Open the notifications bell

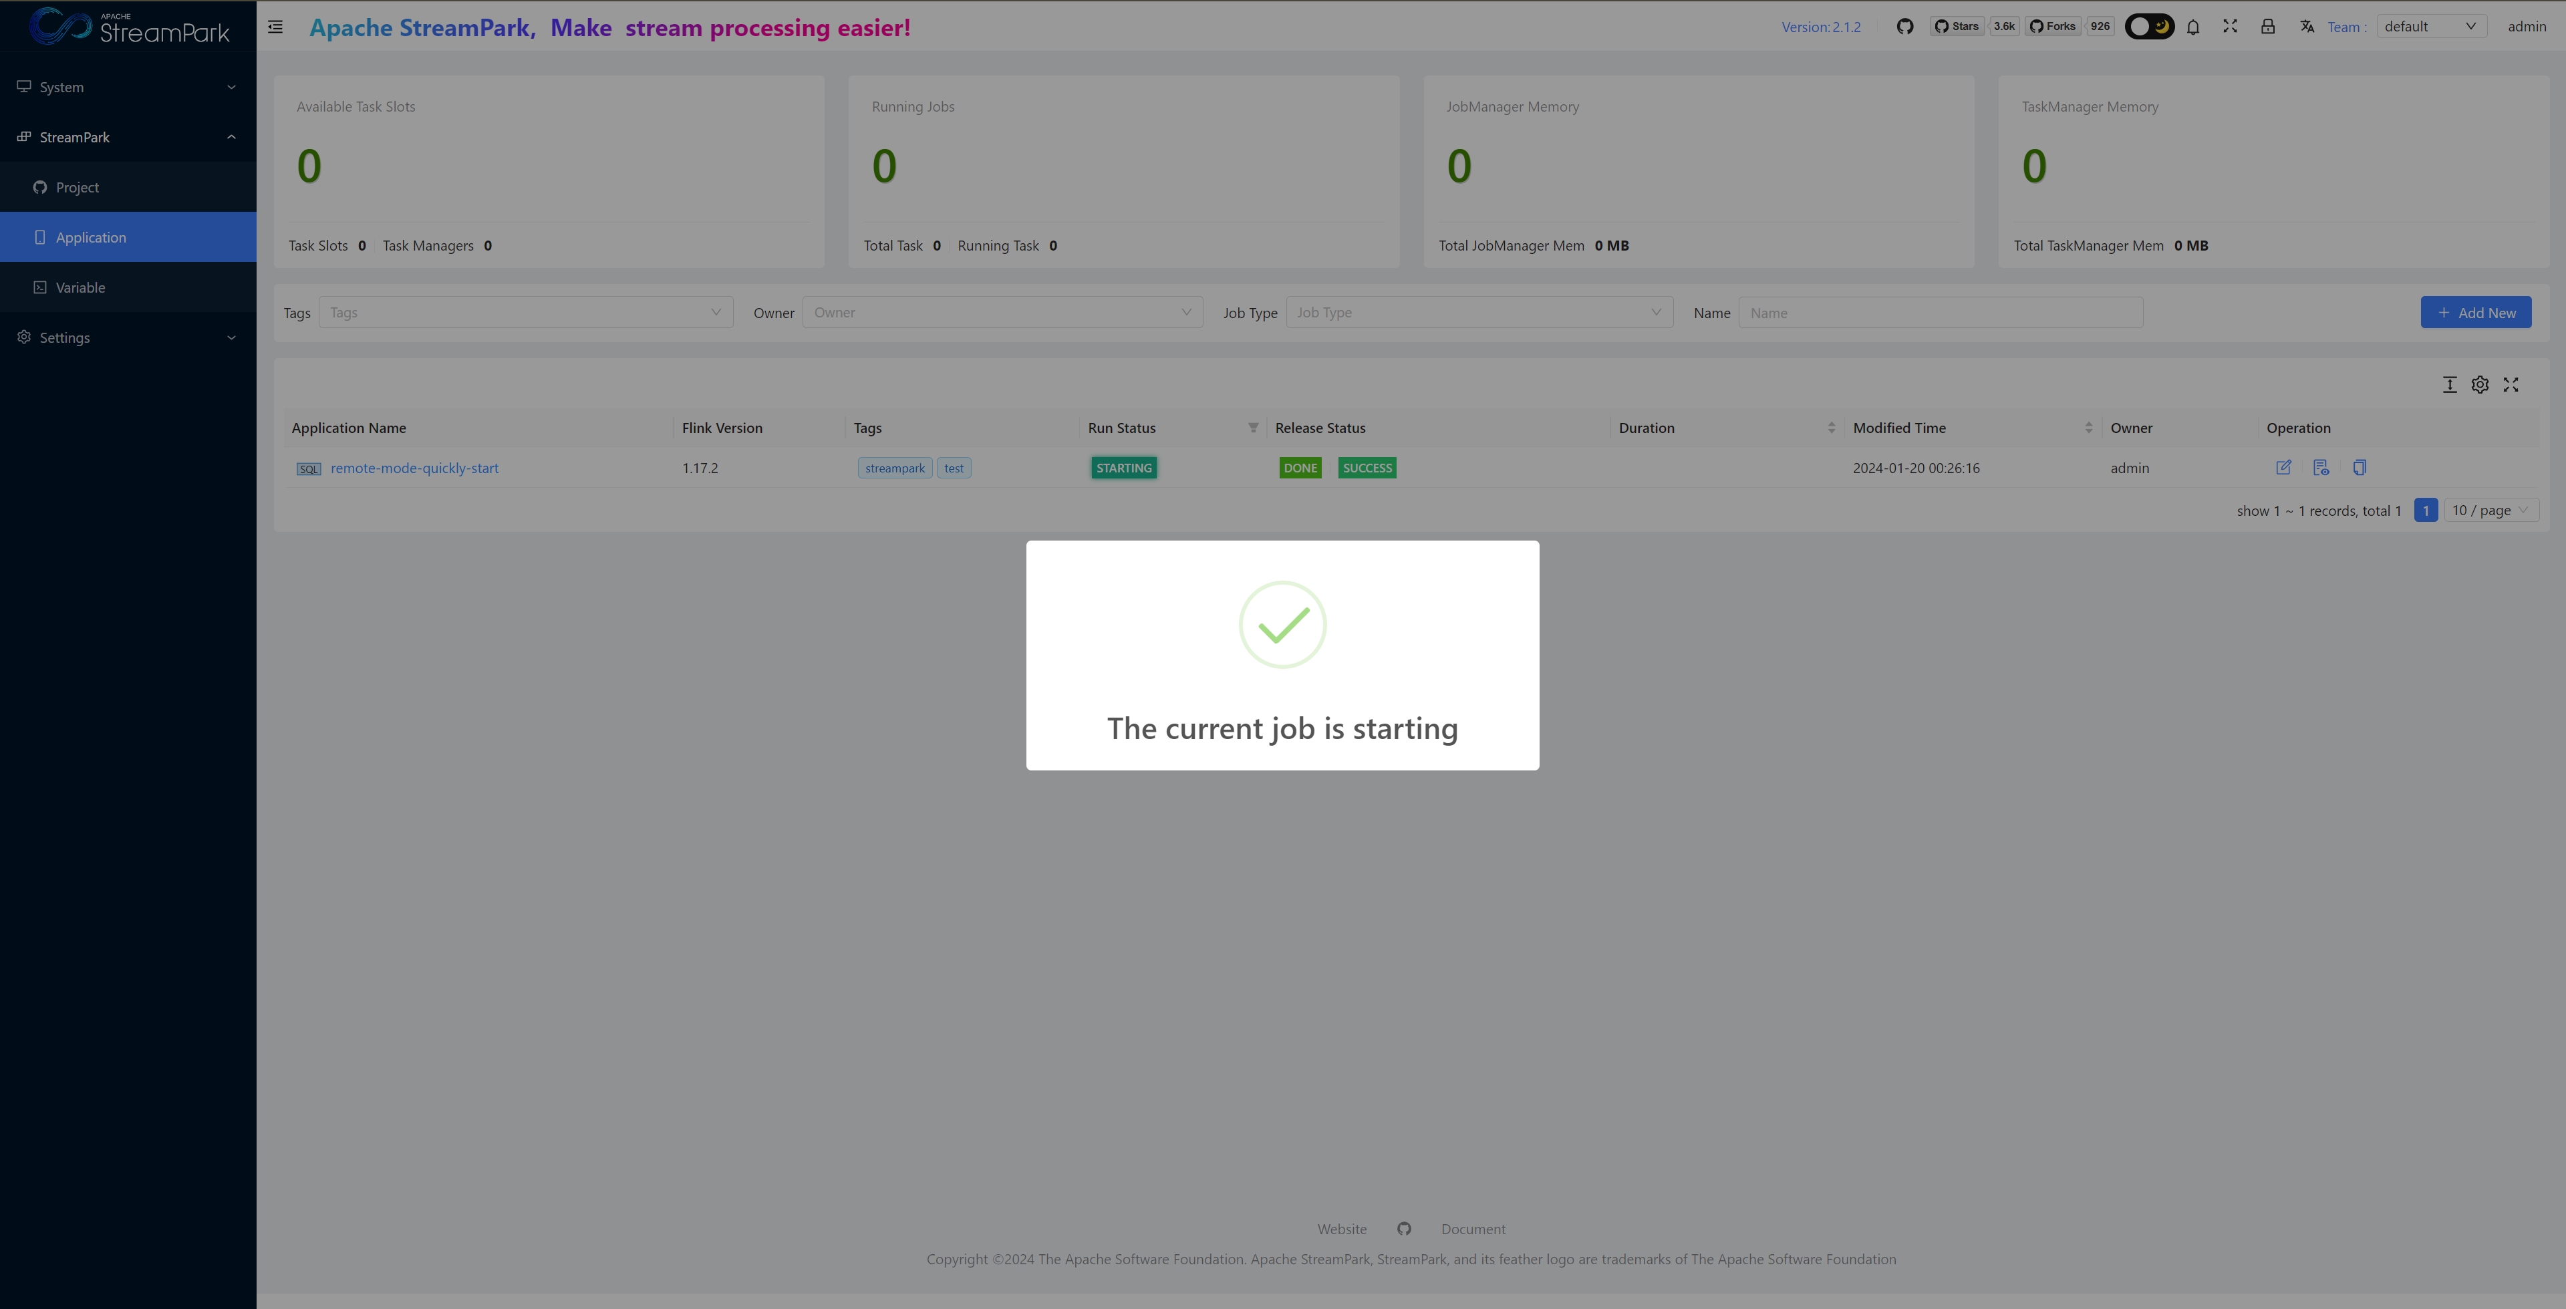[2192, 27]
